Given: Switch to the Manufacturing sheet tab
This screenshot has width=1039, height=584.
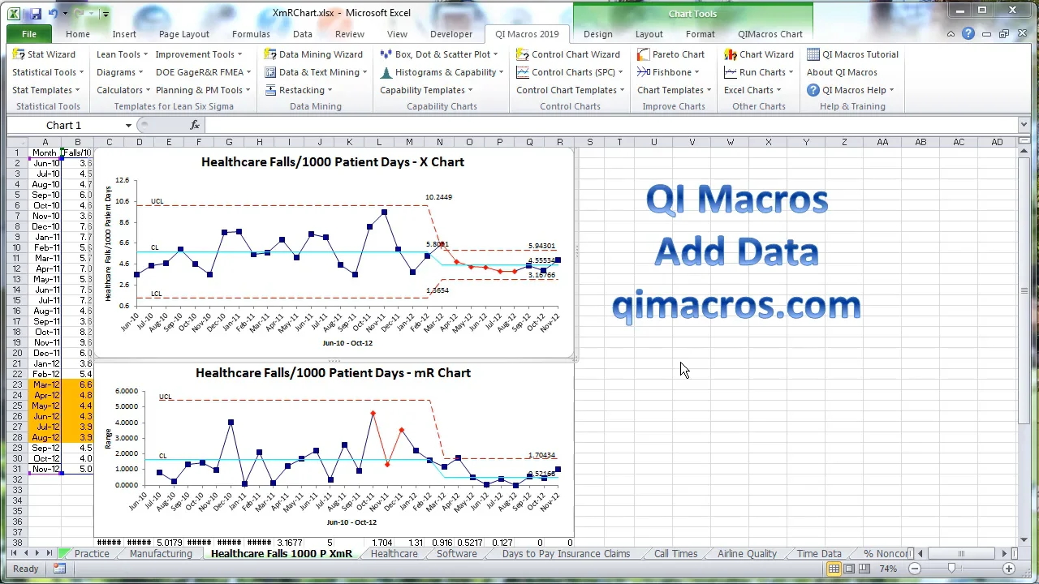Looking at the screenshot, I should coord(161,554).
